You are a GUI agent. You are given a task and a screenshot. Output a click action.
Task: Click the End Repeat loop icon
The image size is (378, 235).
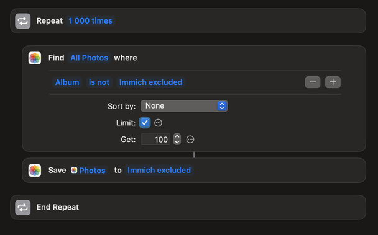[22, 207]
